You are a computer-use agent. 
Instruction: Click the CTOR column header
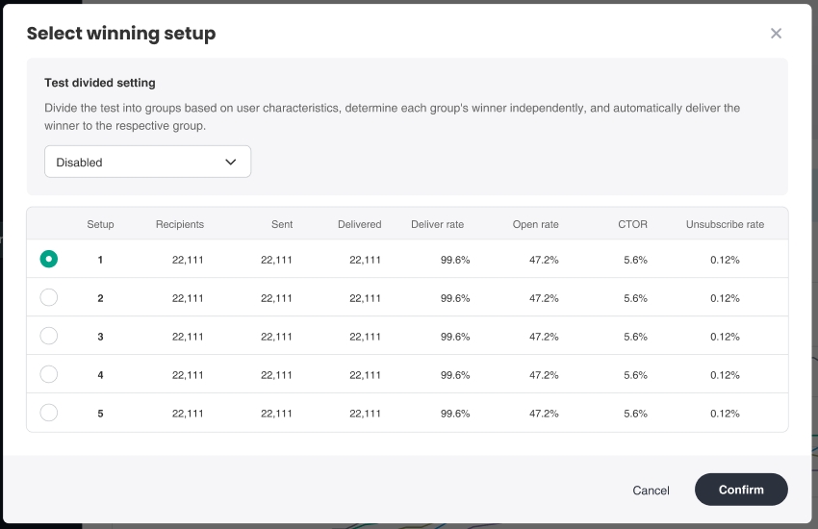pos(632,224)
